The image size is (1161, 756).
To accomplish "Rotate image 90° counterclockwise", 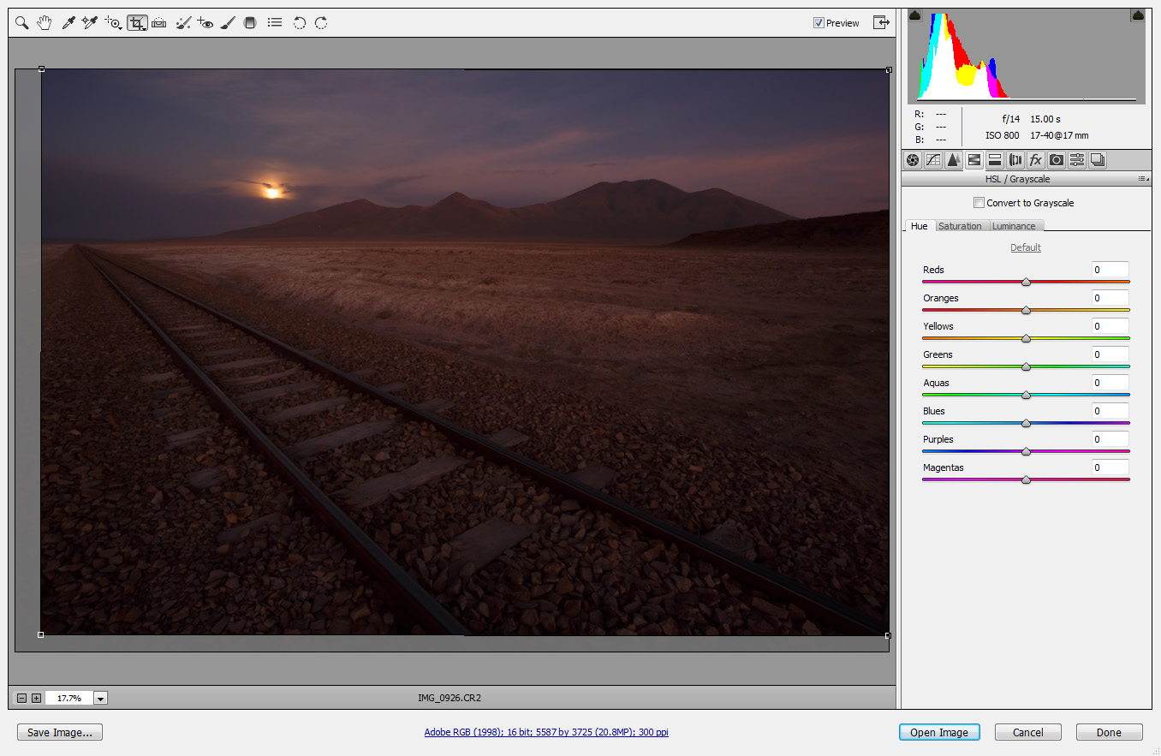I will click(x=299, y=23).
